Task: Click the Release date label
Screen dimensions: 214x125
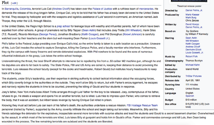Action: (172, 81)
